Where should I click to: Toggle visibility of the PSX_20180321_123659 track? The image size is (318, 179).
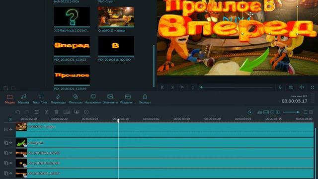(x=11, y=173)
